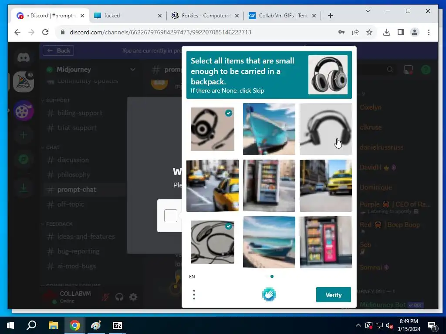Share this page icon
The height and width of the screenshot is (334, 446).
[x=355, y=32]
